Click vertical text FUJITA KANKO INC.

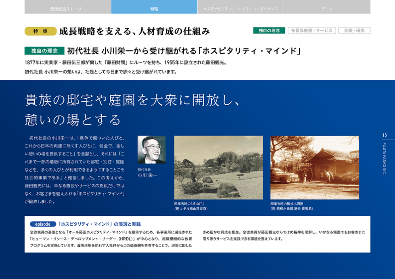point(384,158)
